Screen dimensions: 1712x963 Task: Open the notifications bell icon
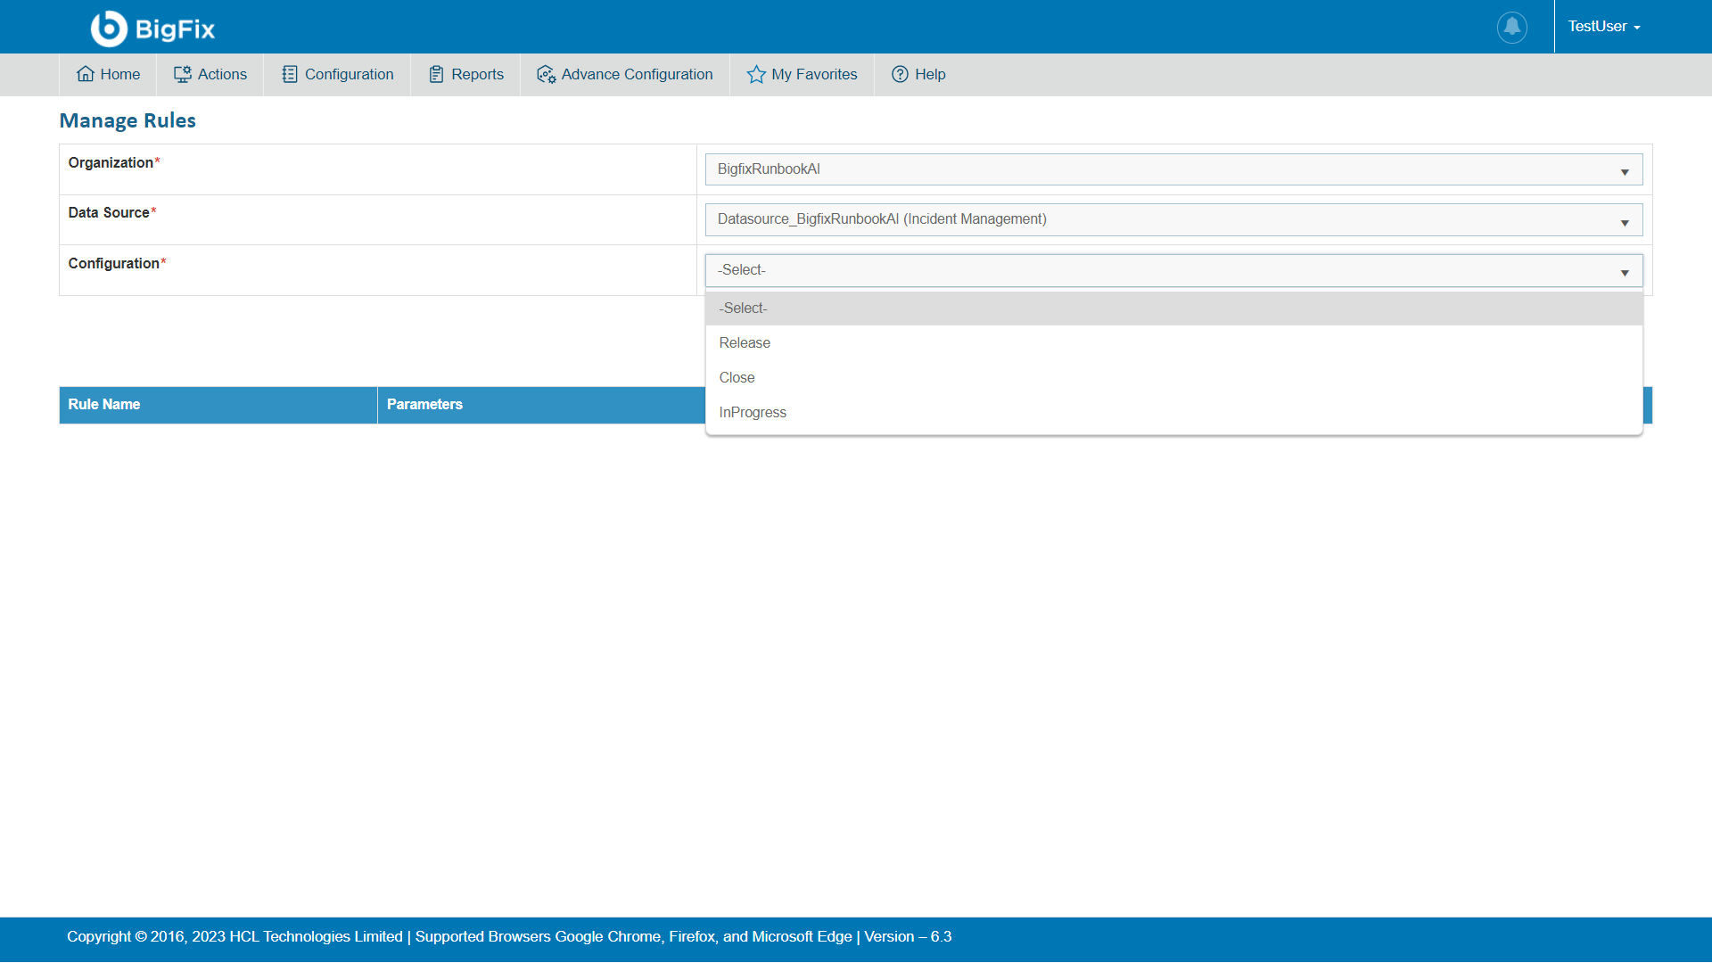pos(1511,27)
